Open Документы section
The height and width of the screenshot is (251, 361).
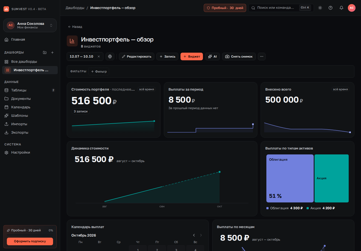coord(30,98)
